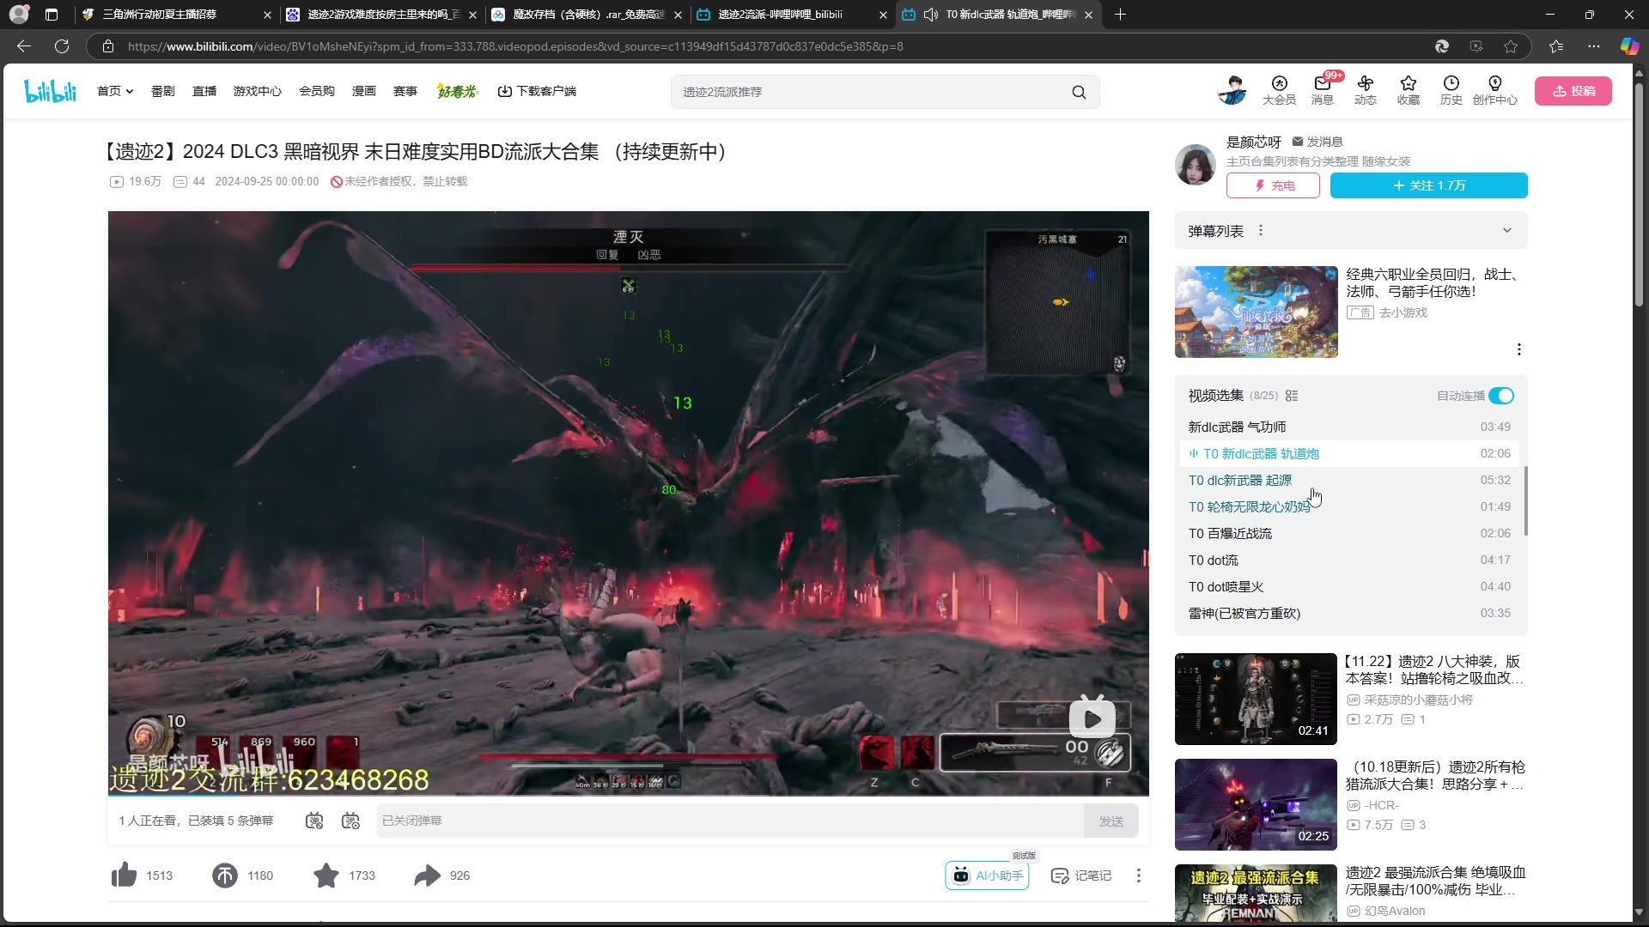Expand the 弹幕列表 panel chevron
Screen dimensions: 1649x927
[1507, 230]
